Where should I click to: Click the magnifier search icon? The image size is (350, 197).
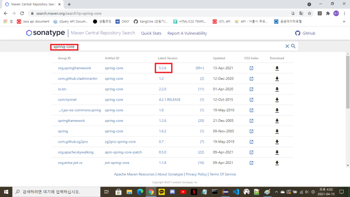293,46
